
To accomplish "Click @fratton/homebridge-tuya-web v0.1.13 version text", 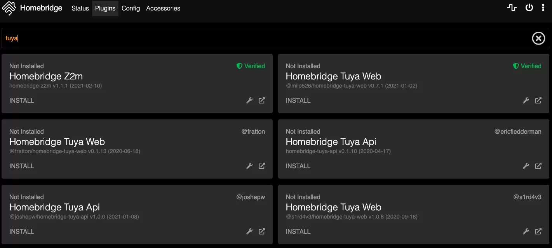I will (x=75, y=151).
